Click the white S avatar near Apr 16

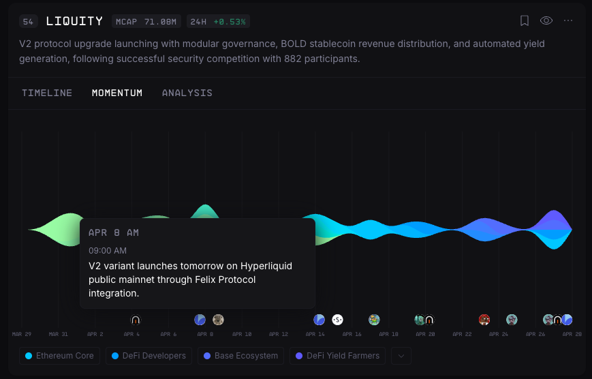[x=337, y=320]
